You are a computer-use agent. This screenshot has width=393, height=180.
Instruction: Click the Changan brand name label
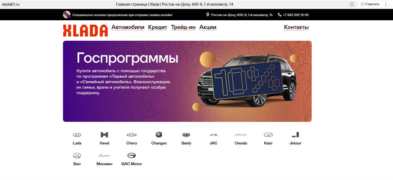click(x=159, y=143)
